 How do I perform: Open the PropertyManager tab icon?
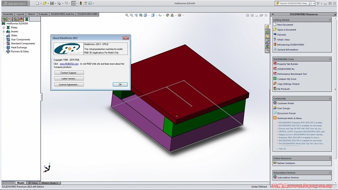pos(10,19)
